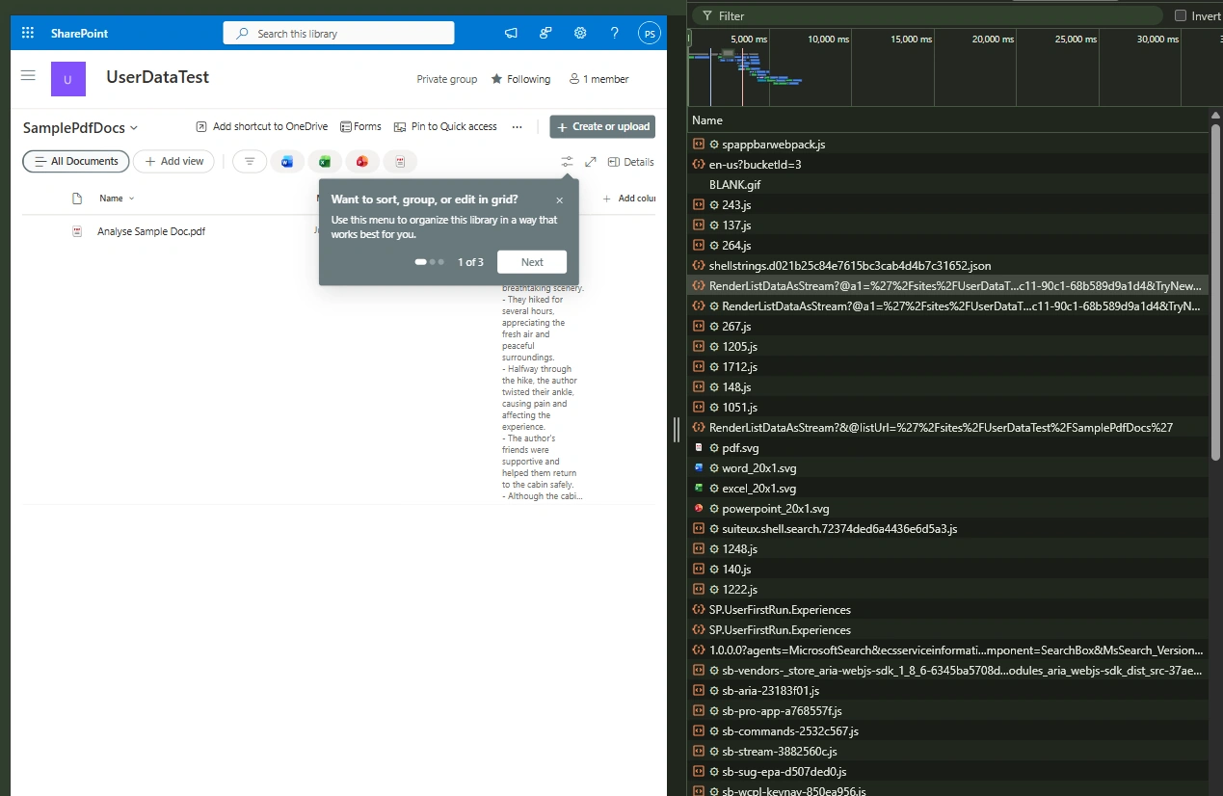Select the sb-commands-2532c567.js request
This screenshot has height=796, width=1223.
[948, 730]
